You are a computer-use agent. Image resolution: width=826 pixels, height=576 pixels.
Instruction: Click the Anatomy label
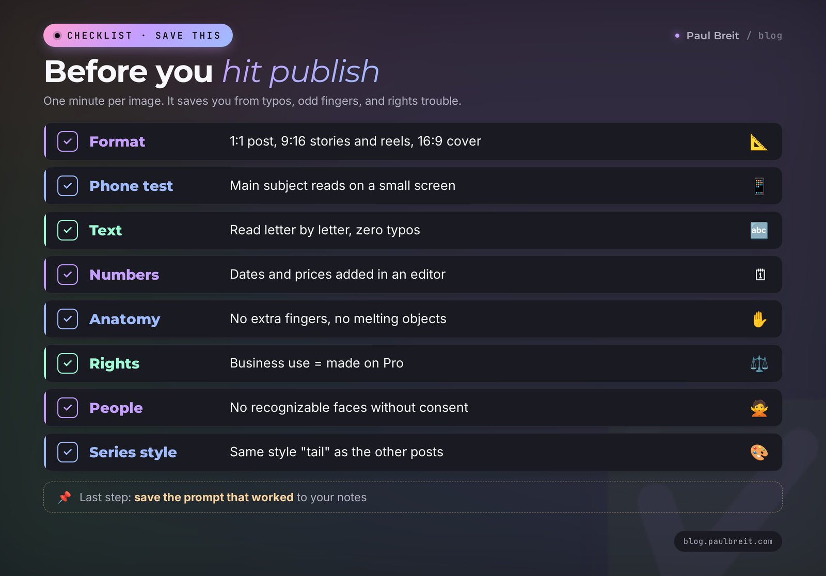coord(125,319)
